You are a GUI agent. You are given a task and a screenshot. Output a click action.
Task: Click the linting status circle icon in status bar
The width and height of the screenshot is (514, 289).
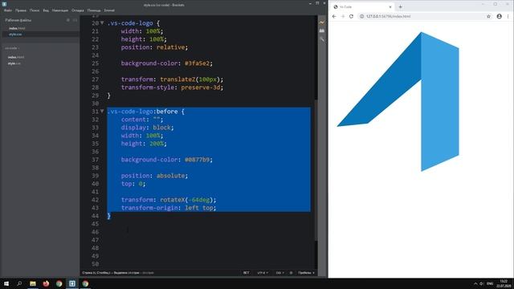tap(291, 273)
